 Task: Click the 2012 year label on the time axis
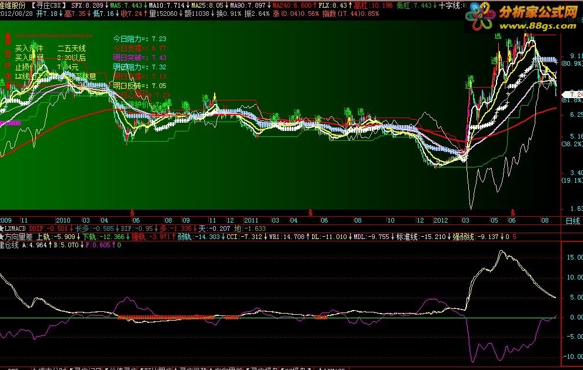coord(441,220)
